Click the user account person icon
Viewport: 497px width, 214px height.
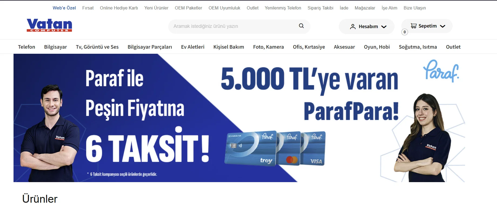pos(353,26)
